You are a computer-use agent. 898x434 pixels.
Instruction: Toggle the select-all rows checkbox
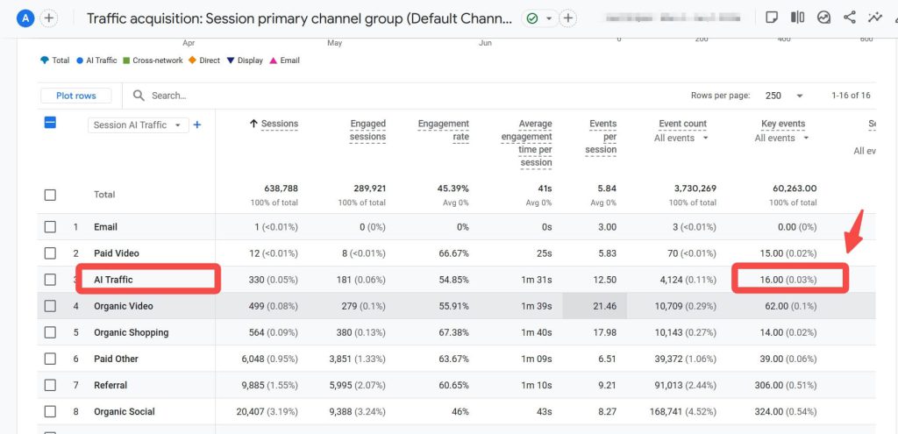(50, 123)
